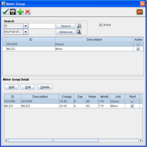Click the horizontal scrollbar right arrow
This screenshot has width=147, height=147.
140,141
